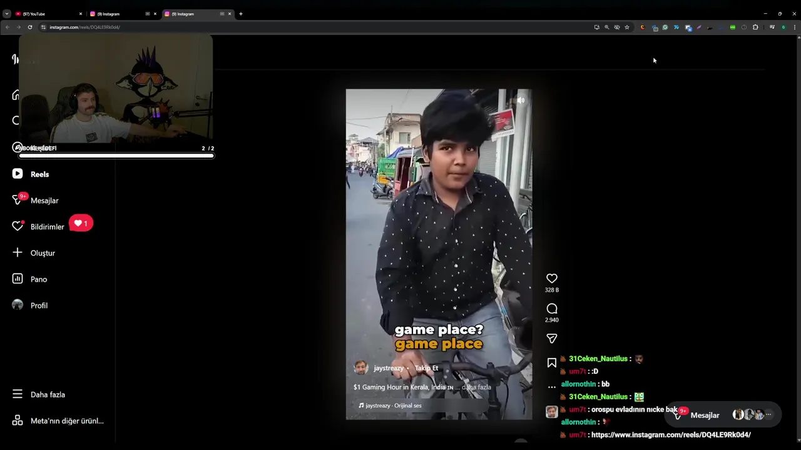The image size is (801, 450).
Task: Click the media indicator on the middle Instagram tab
Action: click(147, 14)
